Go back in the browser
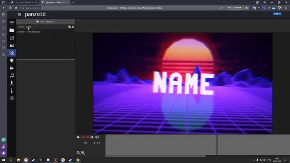The width and height of the screenshot is (290, 163). [x=4, y=8]
